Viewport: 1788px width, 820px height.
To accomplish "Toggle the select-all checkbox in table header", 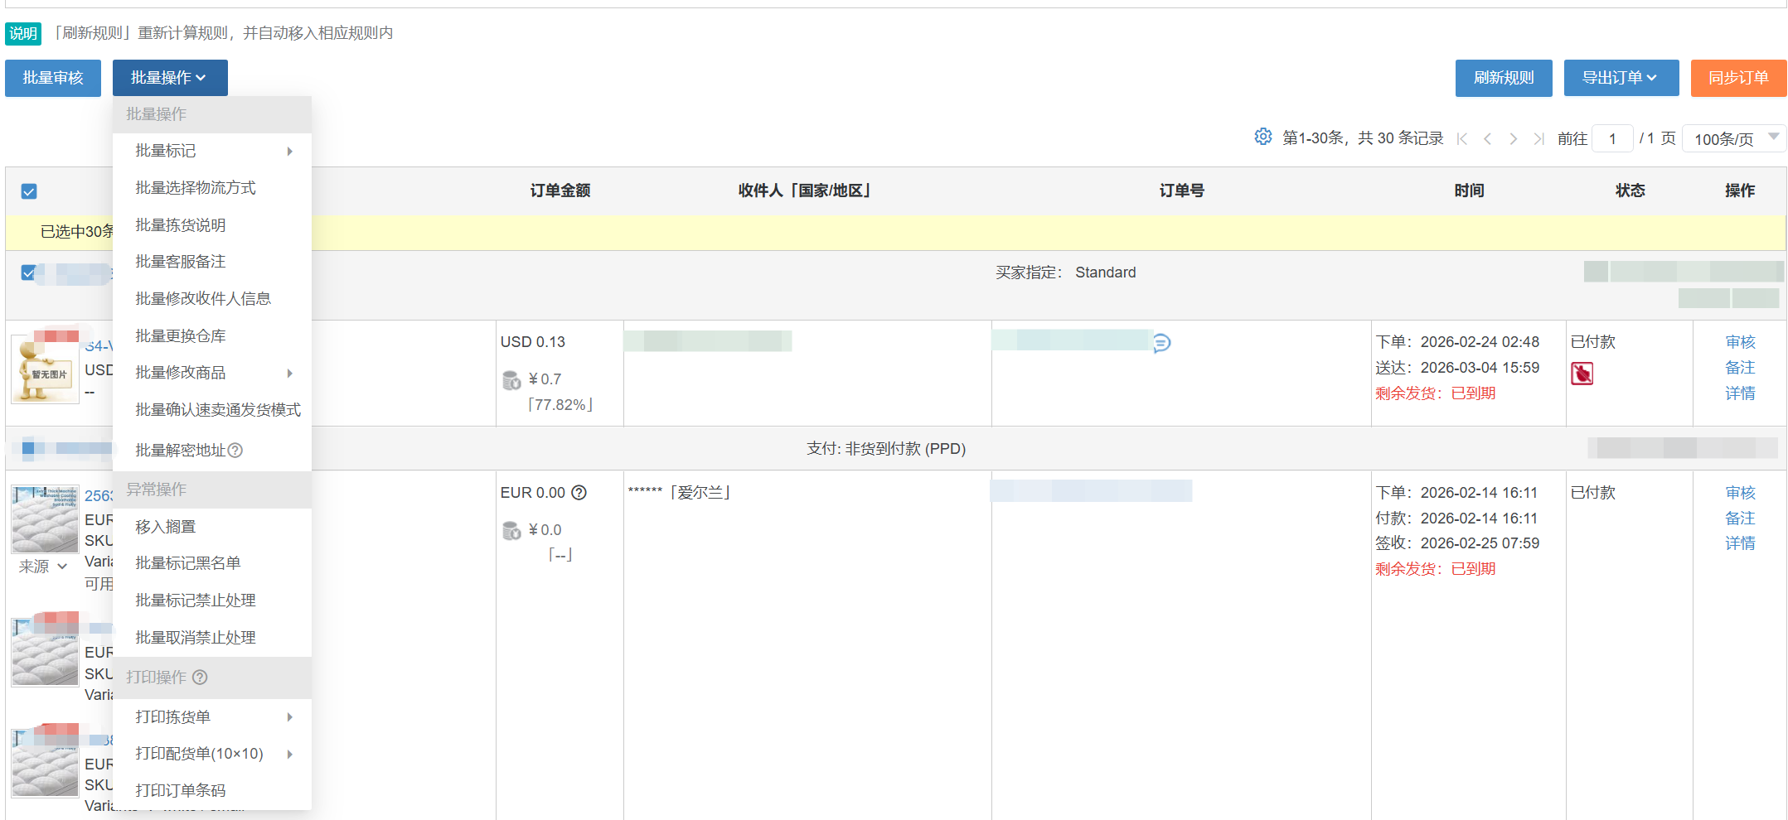I will [x=29, y=191].
